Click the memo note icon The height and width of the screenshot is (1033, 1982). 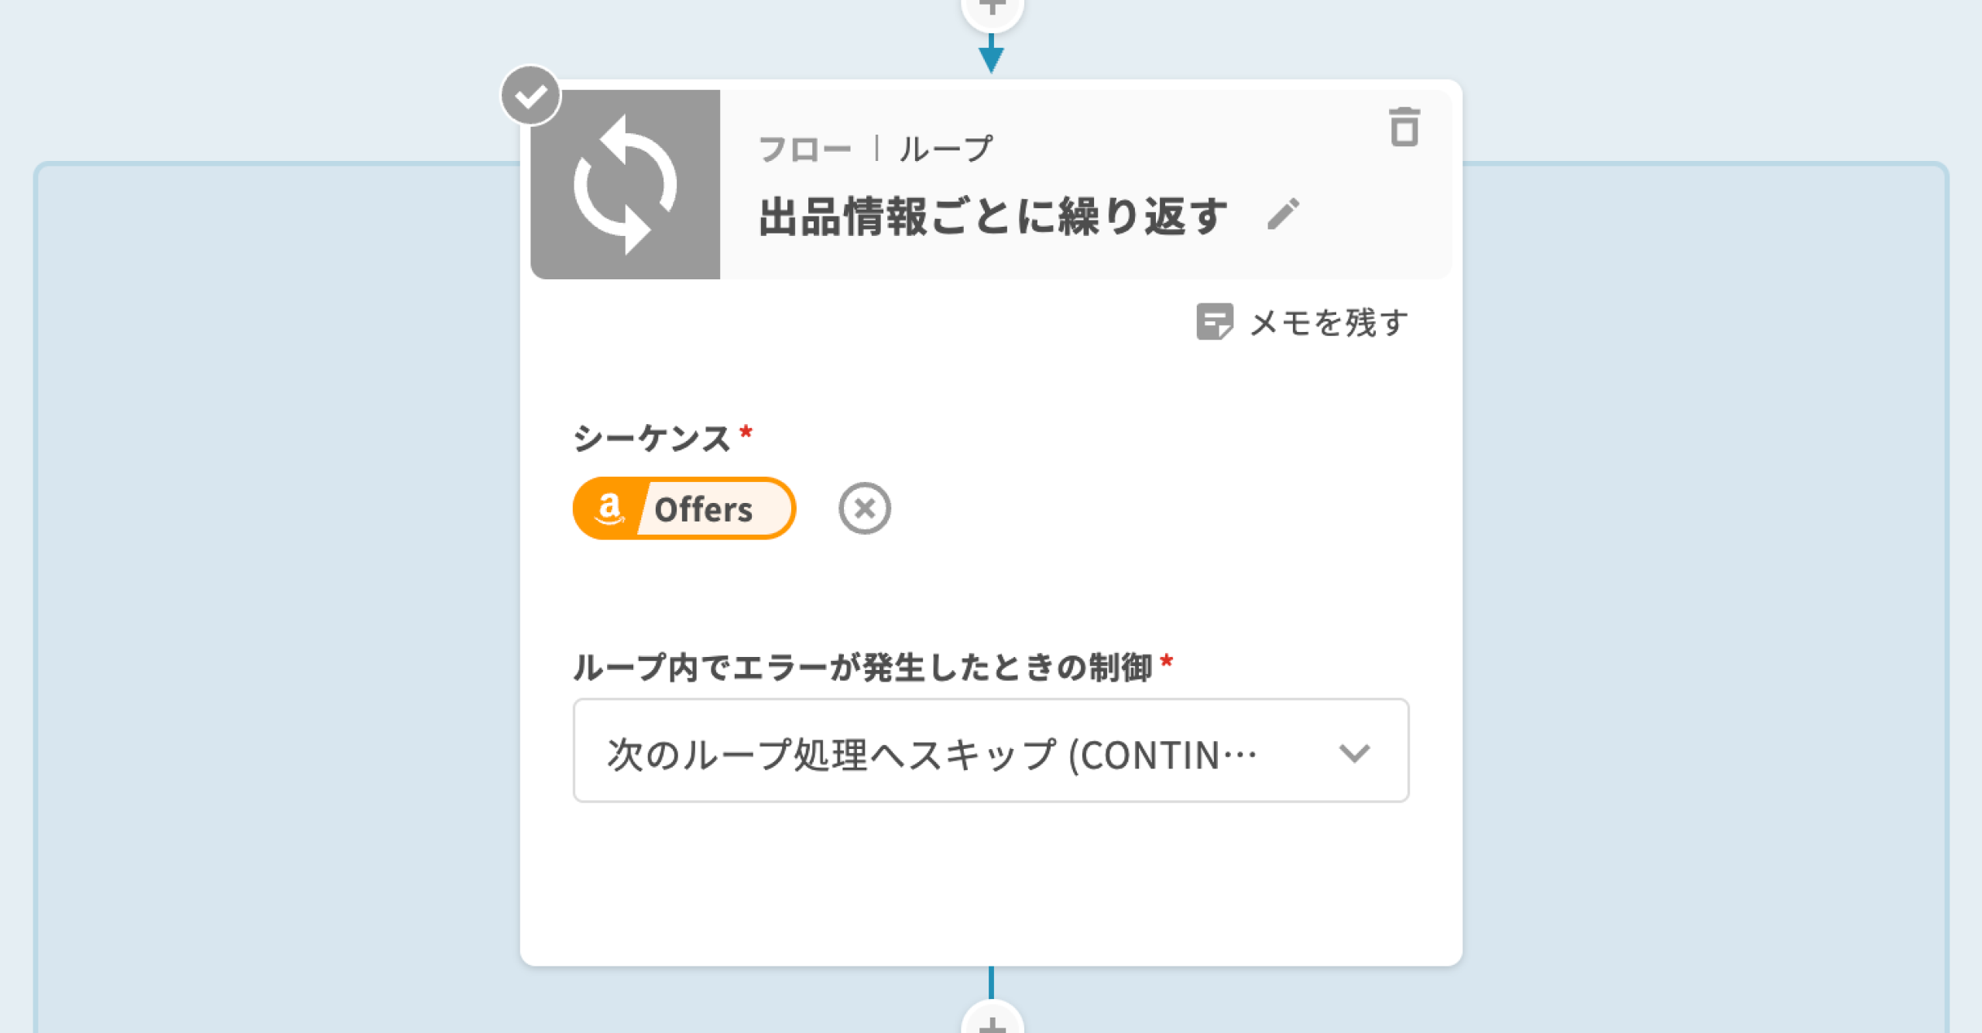1214,322
